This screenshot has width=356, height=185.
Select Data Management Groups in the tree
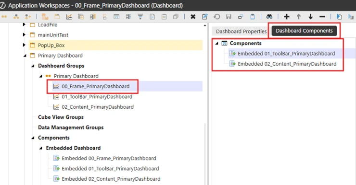(x=71, y=127)
